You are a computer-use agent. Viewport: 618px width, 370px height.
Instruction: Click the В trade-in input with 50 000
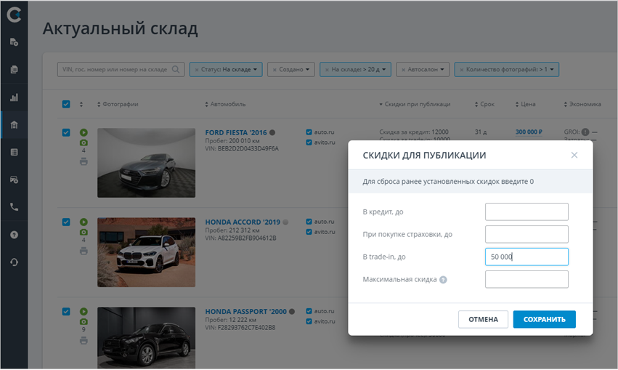point(526,257)
